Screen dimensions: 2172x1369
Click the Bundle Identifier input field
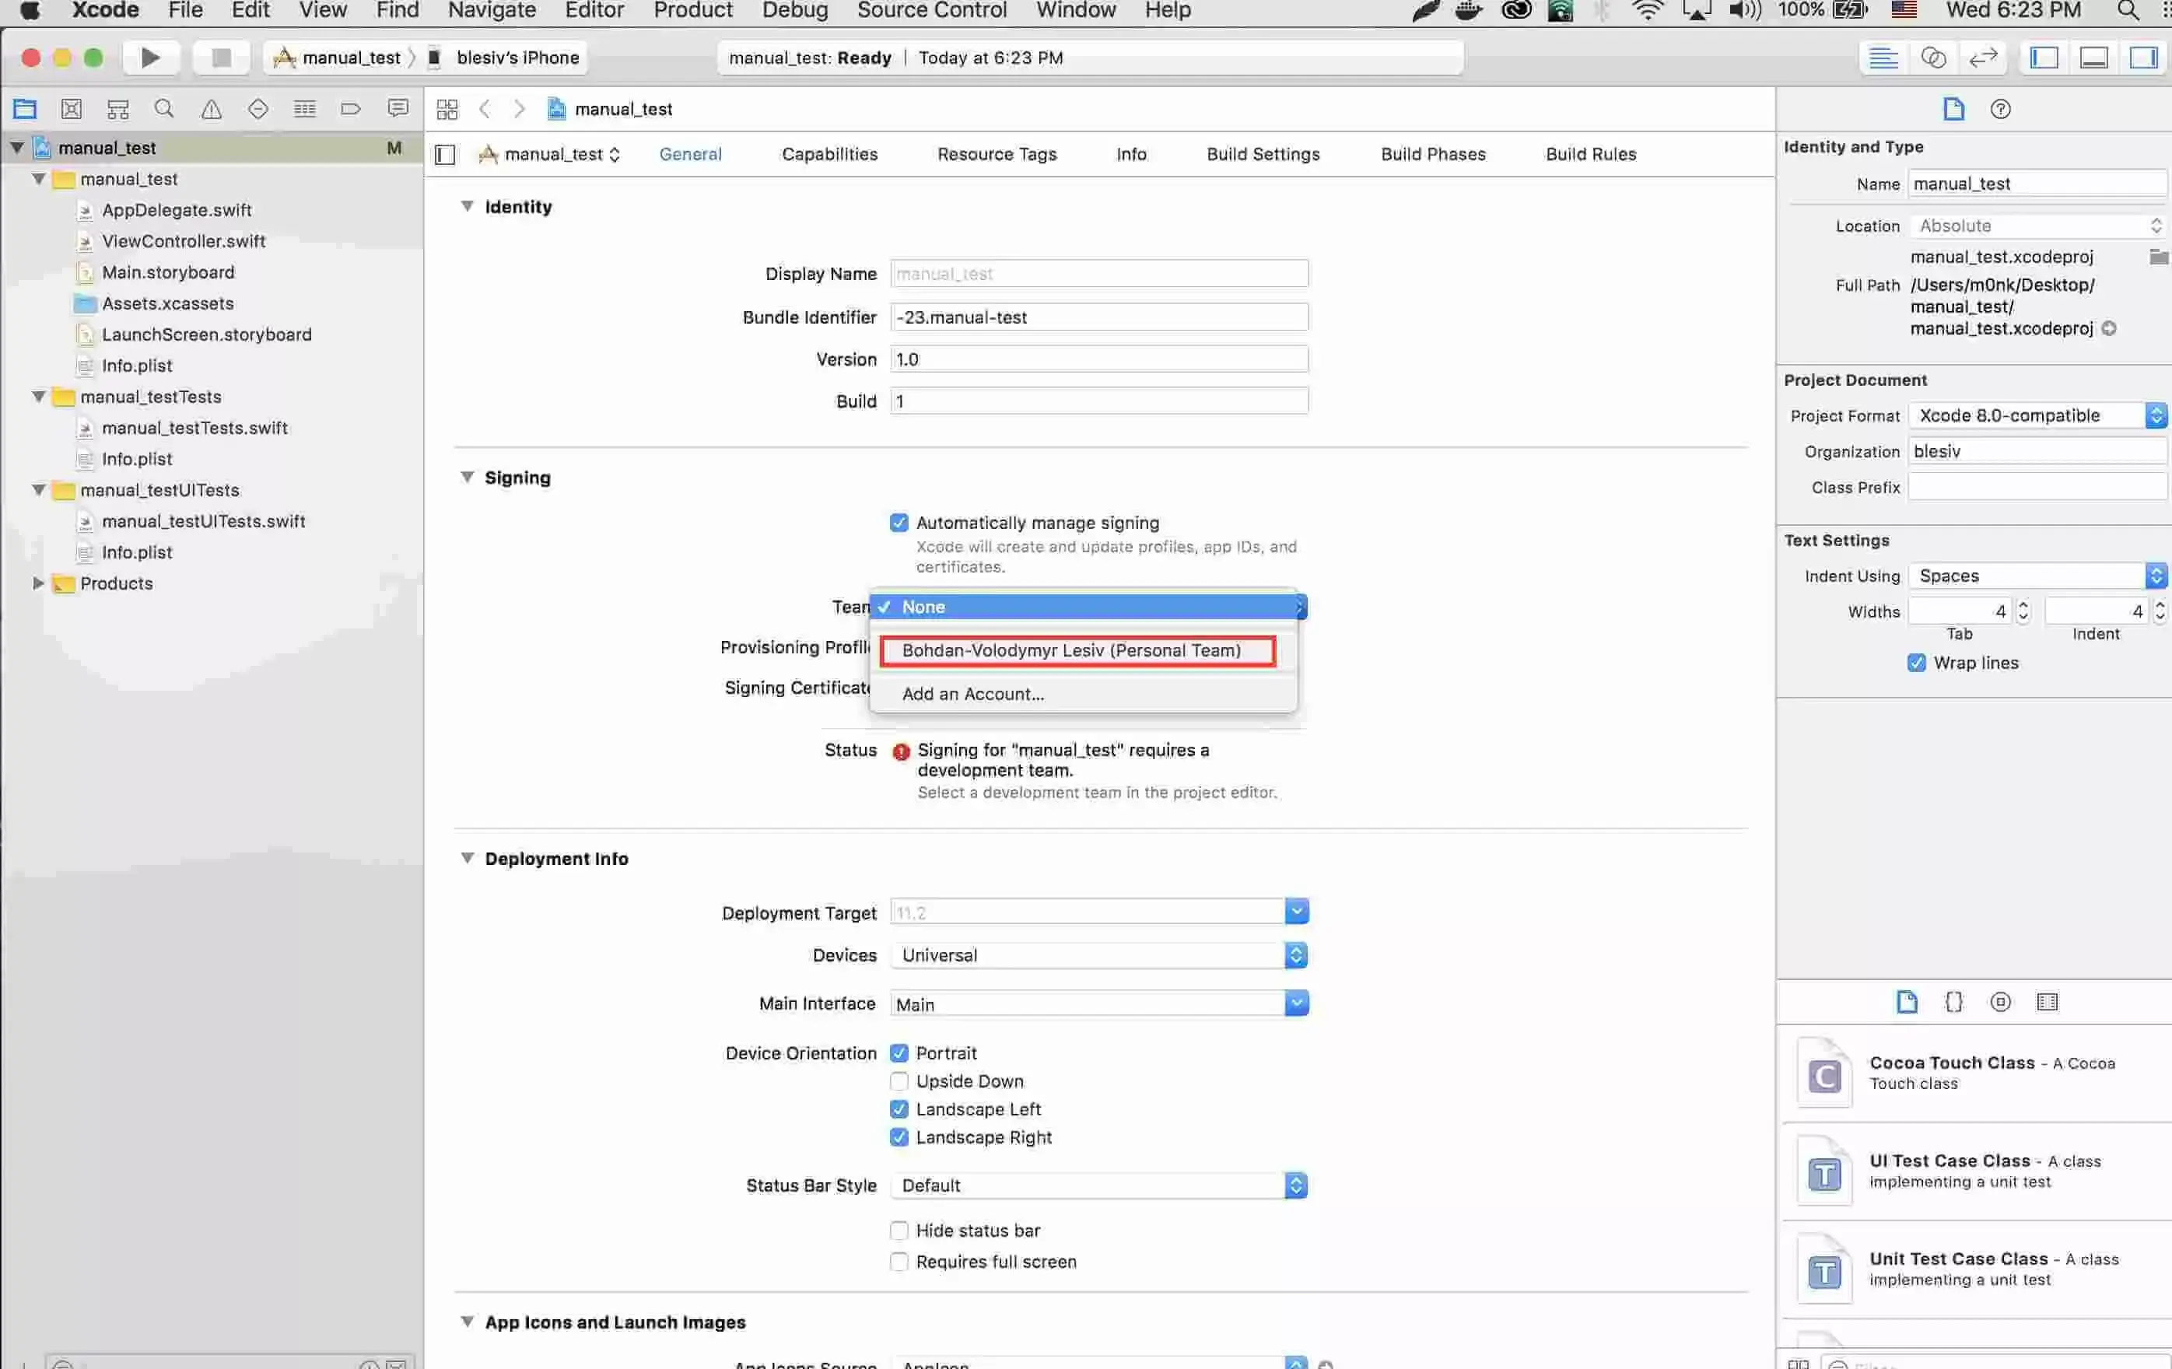coord(1099,316)
